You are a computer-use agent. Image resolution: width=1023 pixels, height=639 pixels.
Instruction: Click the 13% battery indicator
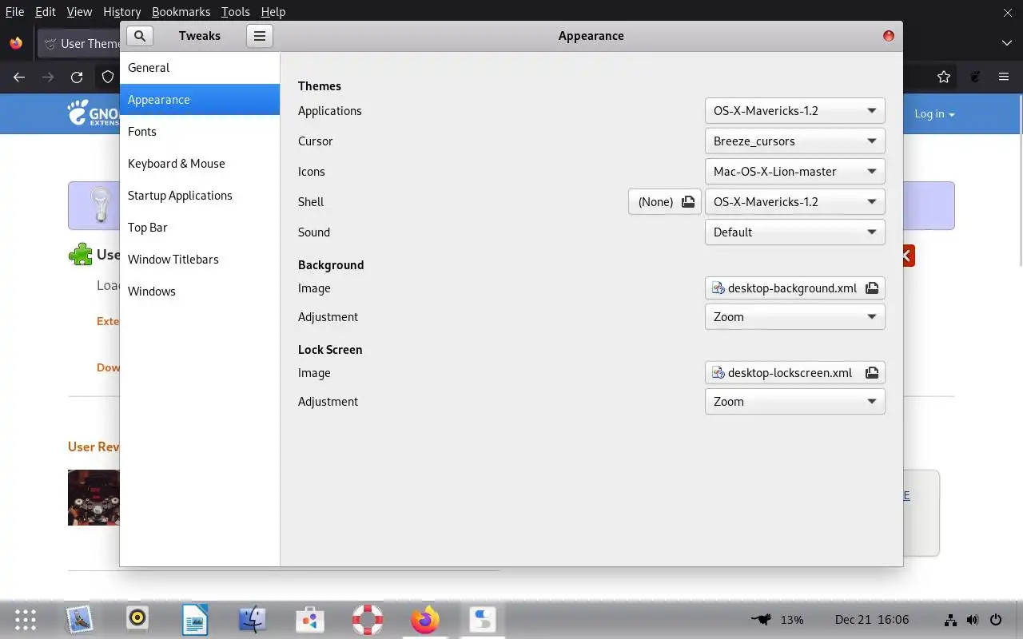pos(778,620)
